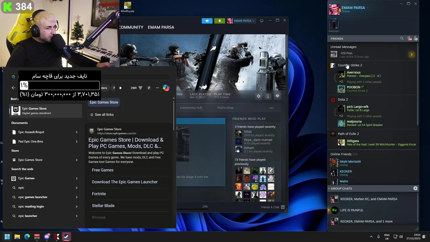Click the Favored chat avatar
Image resolution: width=430 pixels, height=242 pixels.
pos(334,24)
